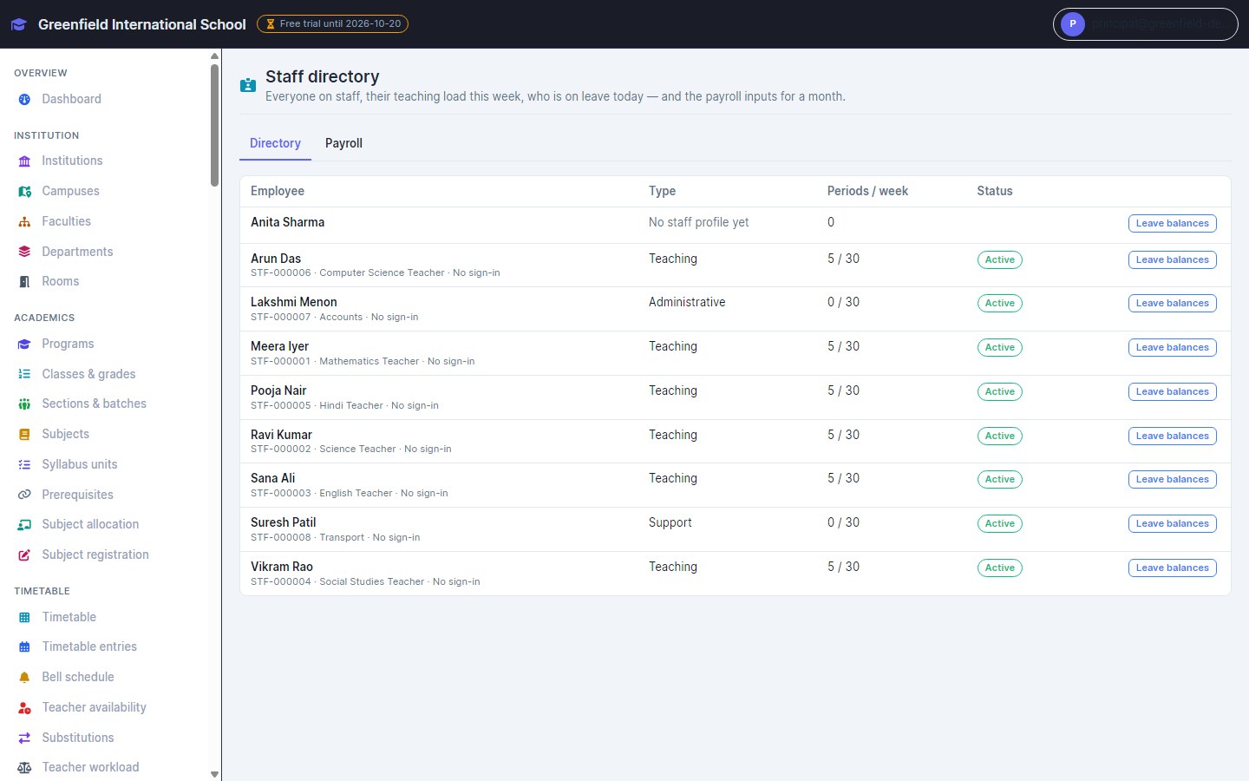Click the Timetable entries calendar icon

(x=24, y=647)
